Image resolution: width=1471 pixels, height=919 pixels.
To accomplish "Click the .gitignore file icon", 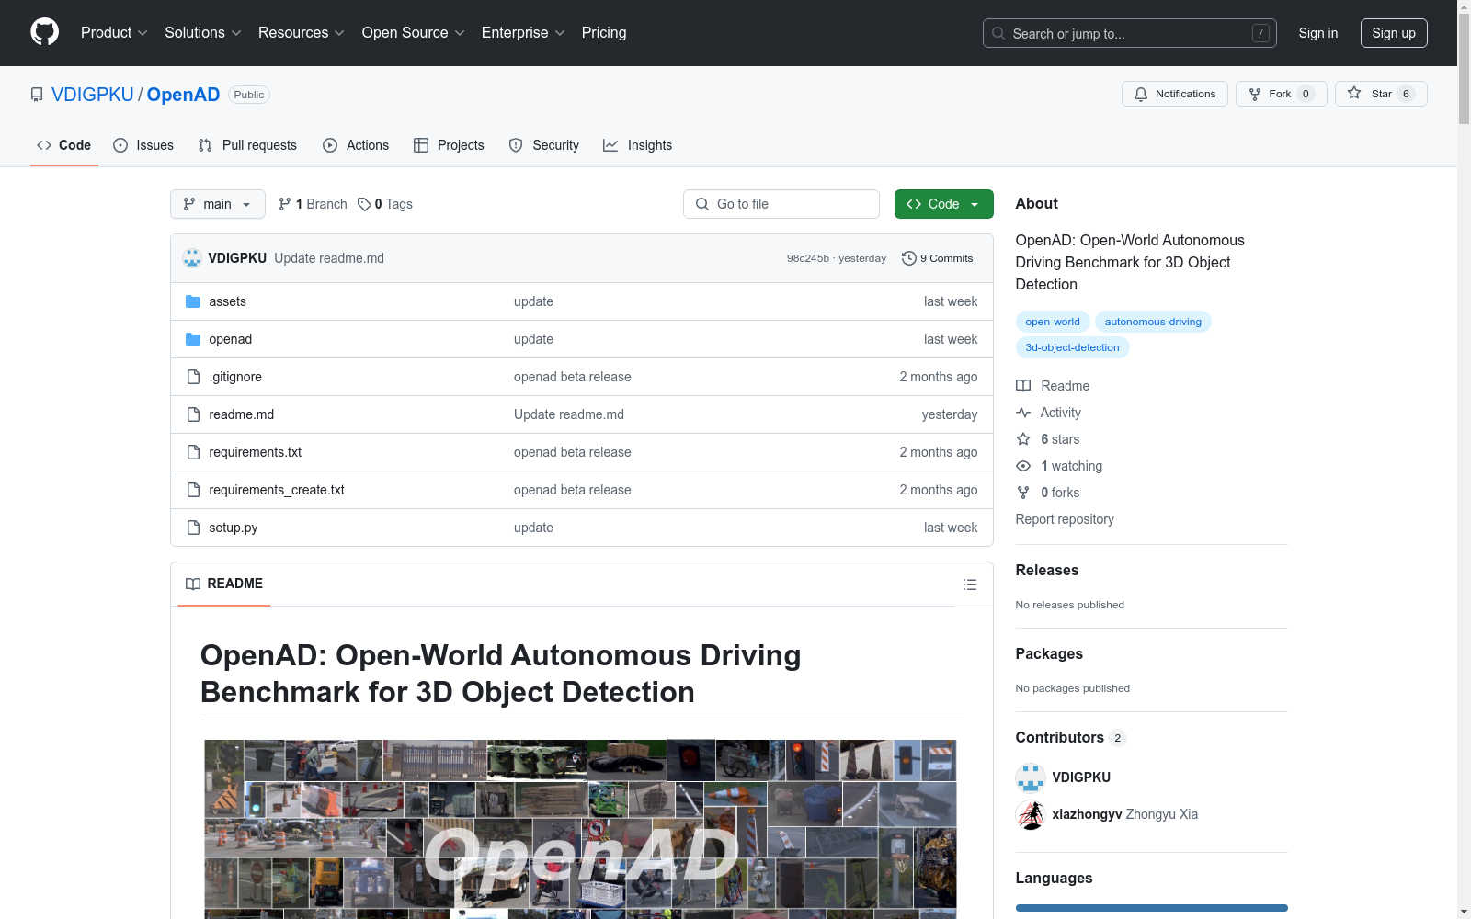I will [193, 377].
